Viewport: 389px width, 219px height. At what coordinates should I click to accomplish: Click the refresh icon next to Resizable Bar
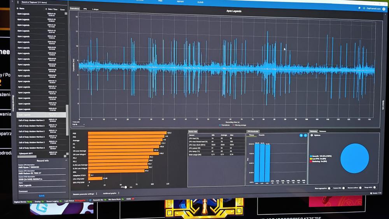pos(90,200)
